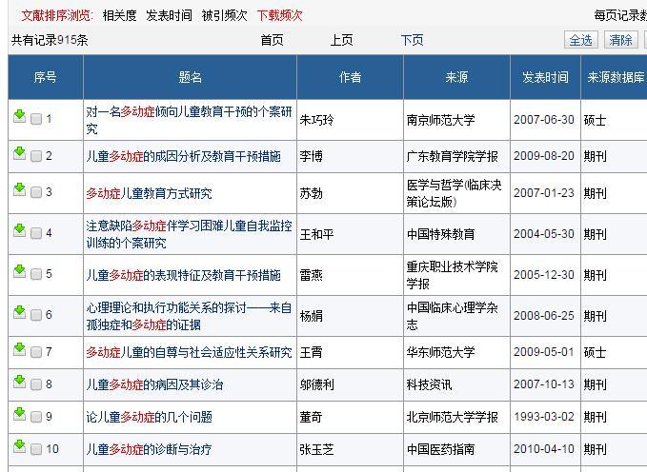Select date 1993-03-02

pos(544,417)
